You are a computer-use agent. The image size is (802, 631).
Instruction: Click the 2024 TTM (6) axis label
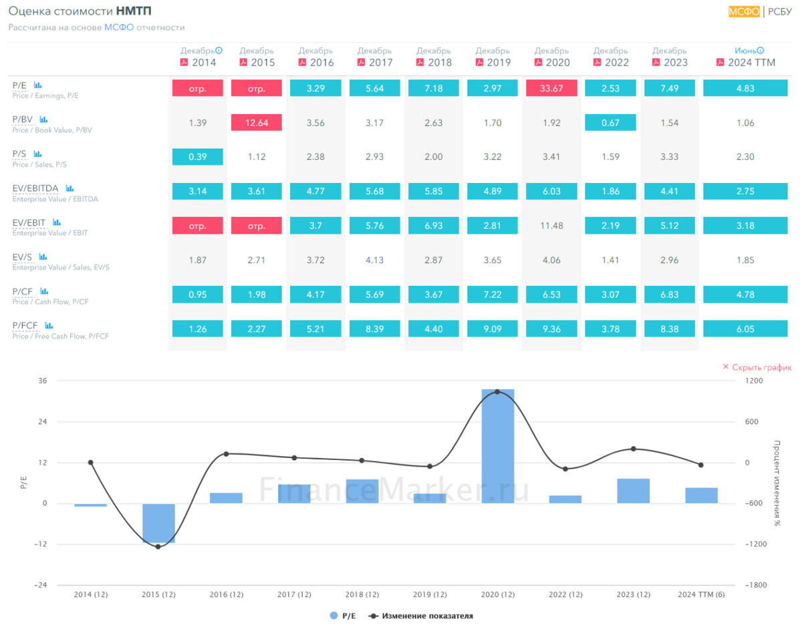pos(702,594)
